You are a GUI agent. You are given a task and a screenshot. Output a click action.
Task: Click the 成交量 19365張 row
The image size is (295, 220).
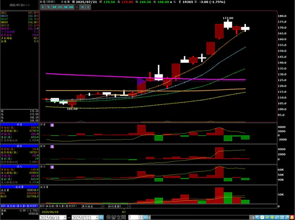pyautogui.click(x=20, y=190)
